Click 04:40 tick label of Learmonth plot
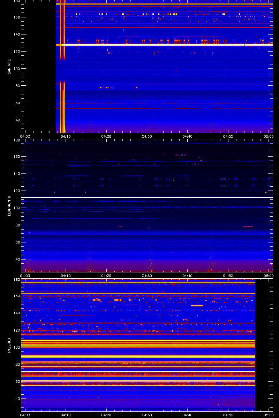 [188, 276]
